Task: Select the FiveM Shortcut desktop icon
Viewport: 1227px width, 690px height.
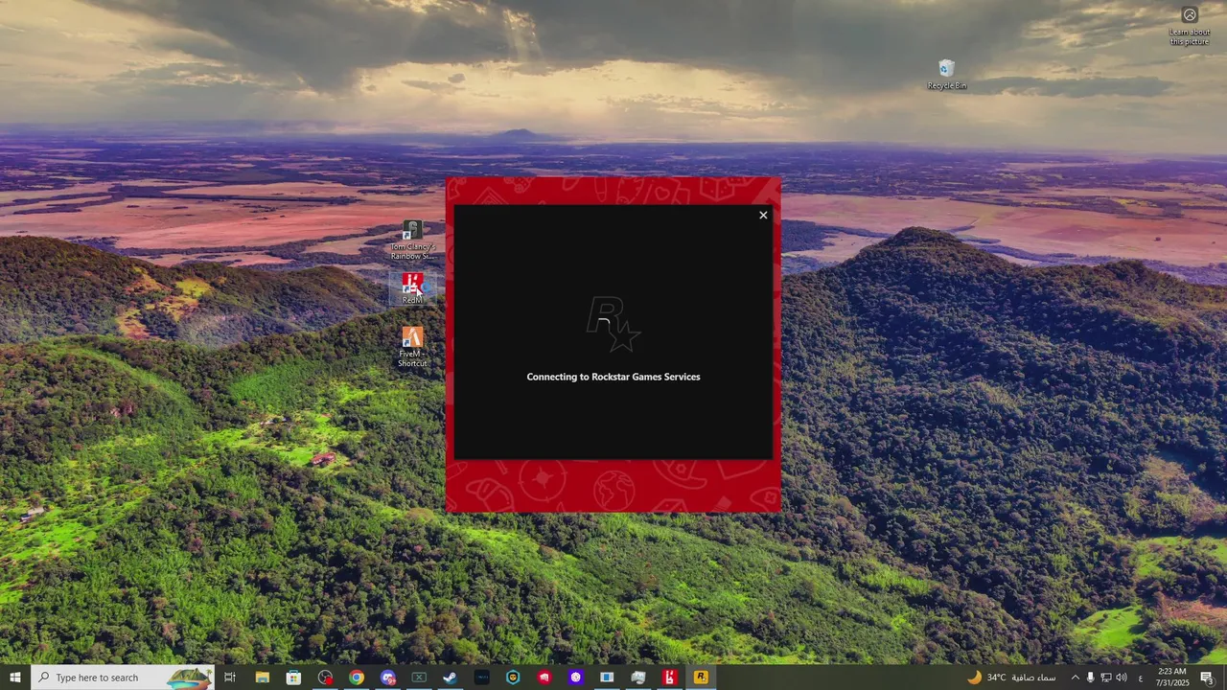Action: tap(412, 347)
